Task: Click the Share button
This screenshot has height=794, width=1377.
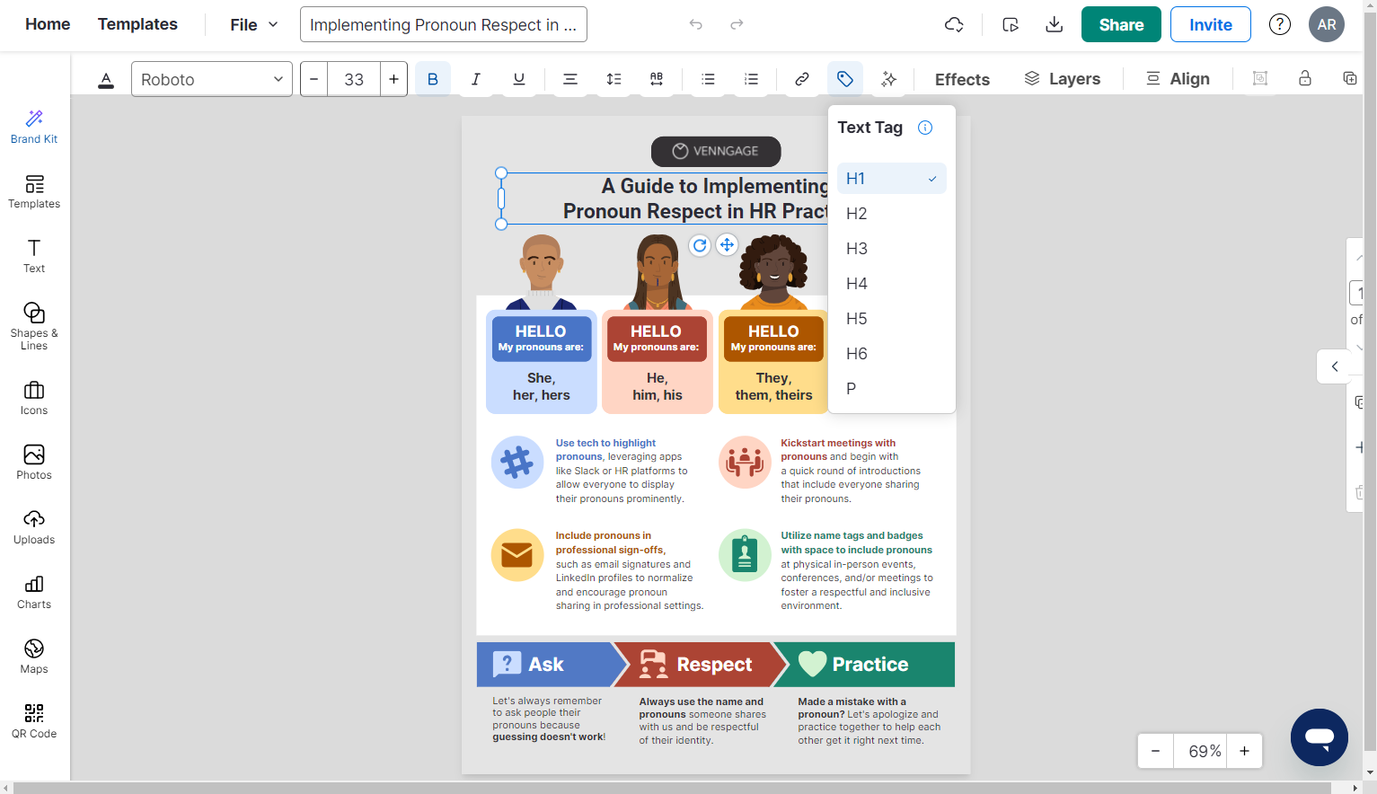Action: point(1120,24)
